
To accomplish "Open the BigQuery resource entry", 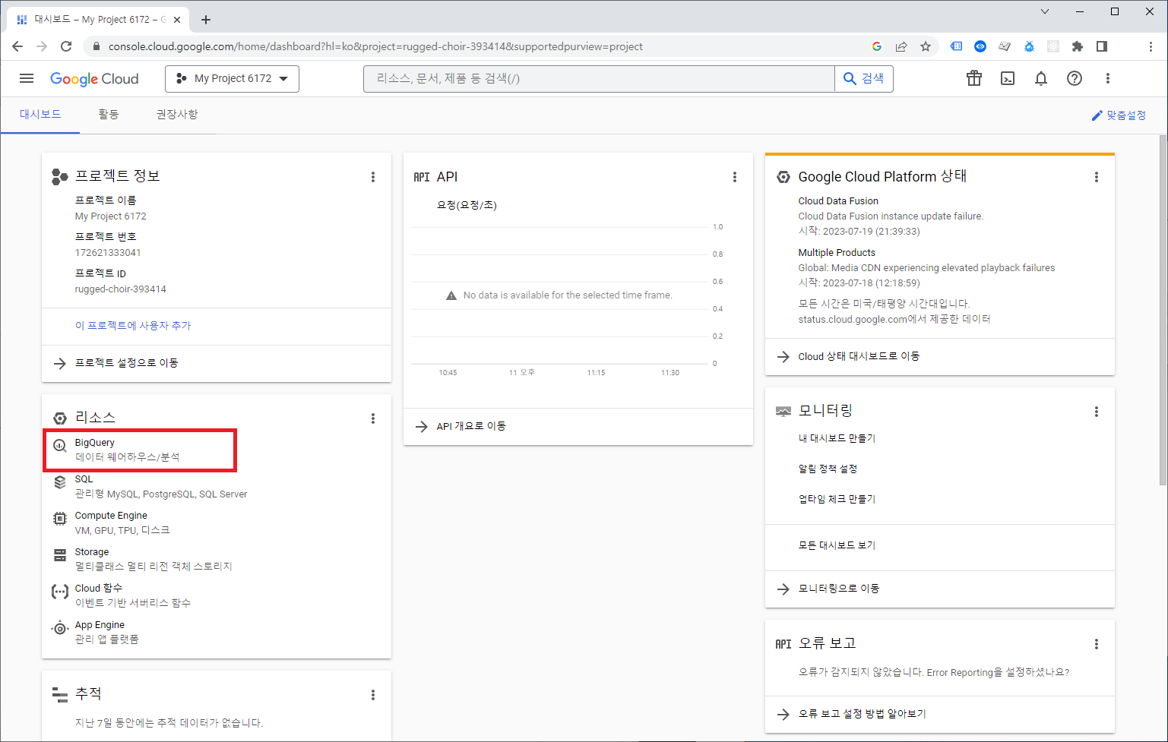I will point(141,450).
